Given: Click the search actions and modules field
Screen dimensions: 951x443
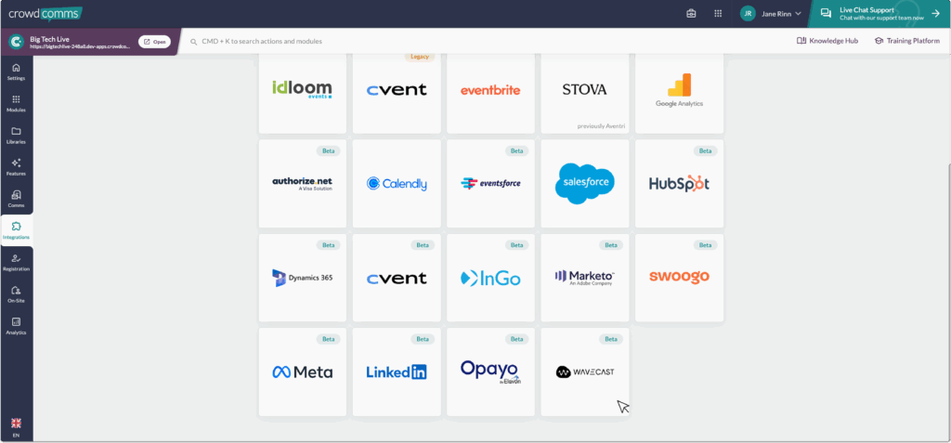Looking at the screenshot, I should (371, 42).
